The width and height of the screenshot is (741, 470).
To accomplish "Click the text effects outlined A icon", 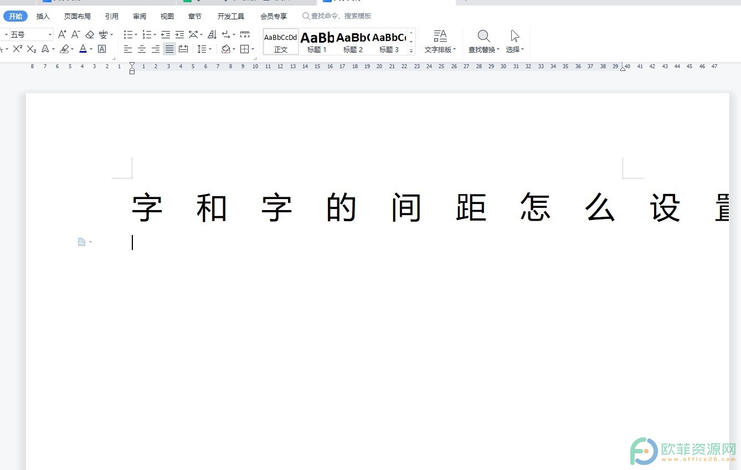I will coord(45,49).
